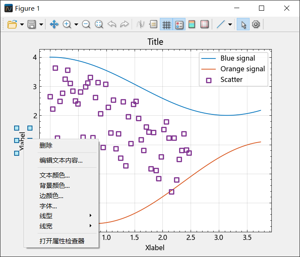
Task: Select 边颜色... menu entry
Action: pos(61,196)
